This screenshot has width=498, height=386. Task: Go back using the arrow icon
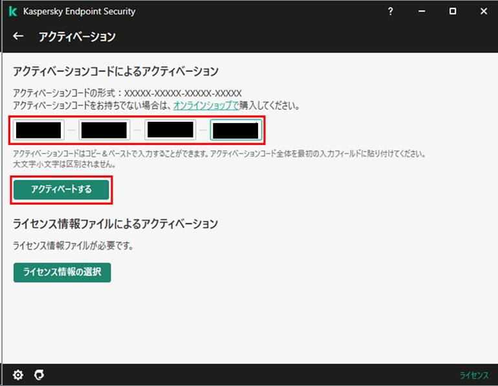(x=18, y=36)
